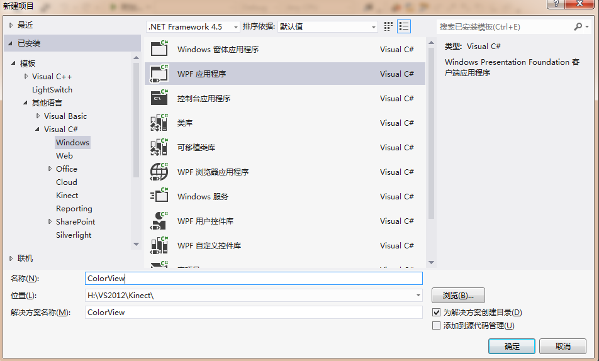Select the Reporting category
Image resolution: width=599 pixels, height=361 pixels.
[74, 209]
